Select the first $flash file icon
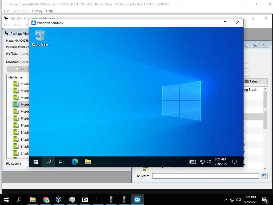The height and width of the screenshot is (205, 273). [16, 84]
